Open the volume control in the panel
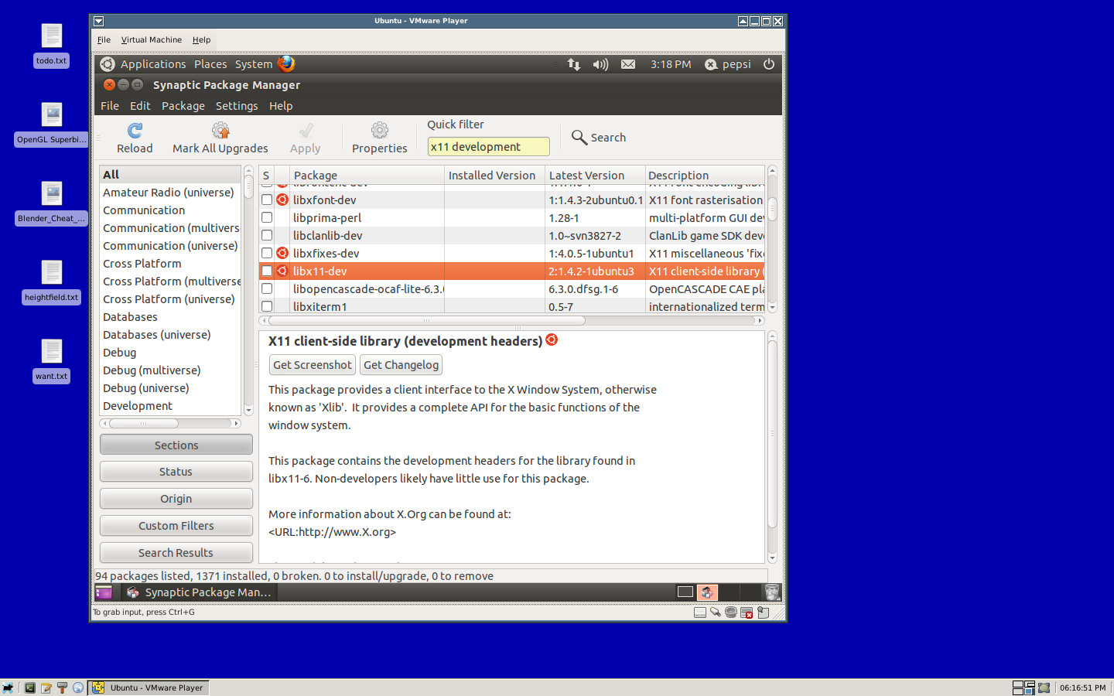 point(600,64)
